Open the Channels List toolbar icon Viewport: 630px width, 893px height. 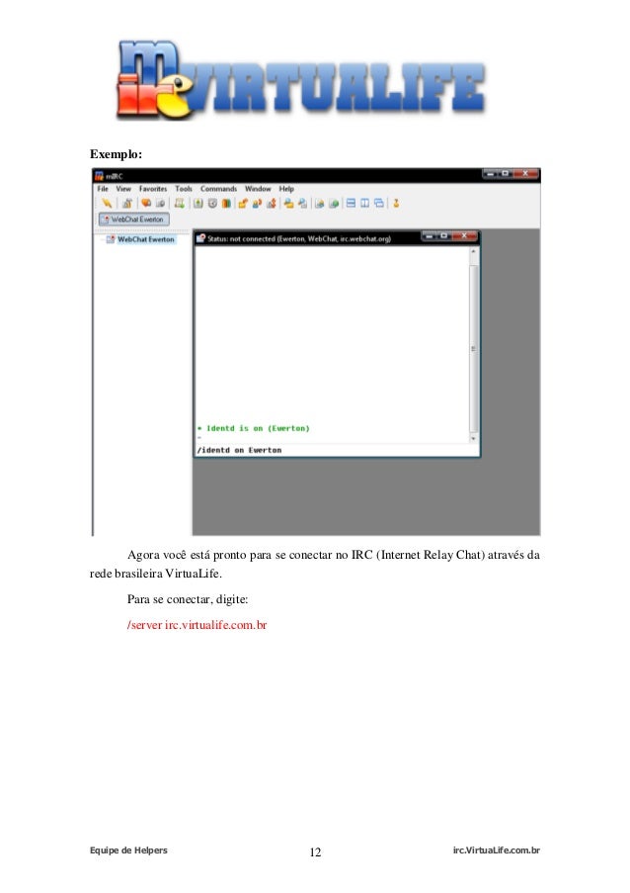161,203
